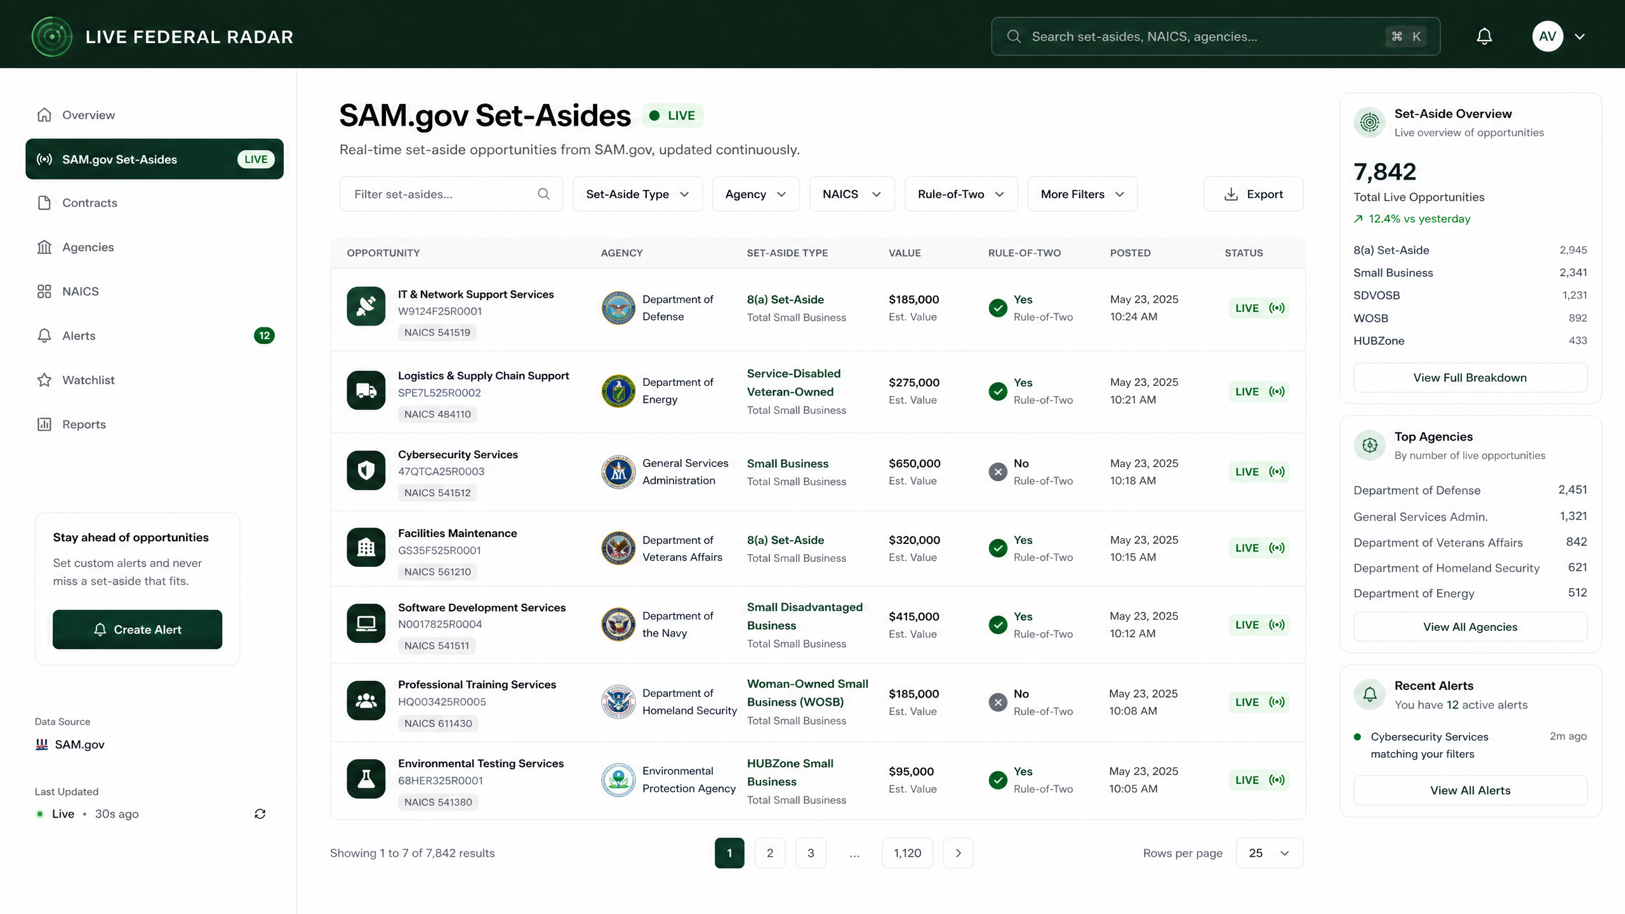
Task: Open the More Filters dropdown
Action: click(1082, 194)
